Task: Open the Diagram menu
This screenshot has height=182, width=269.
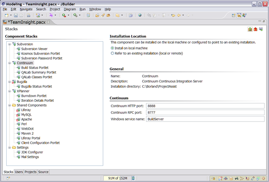Action: [x=69, y=9]
